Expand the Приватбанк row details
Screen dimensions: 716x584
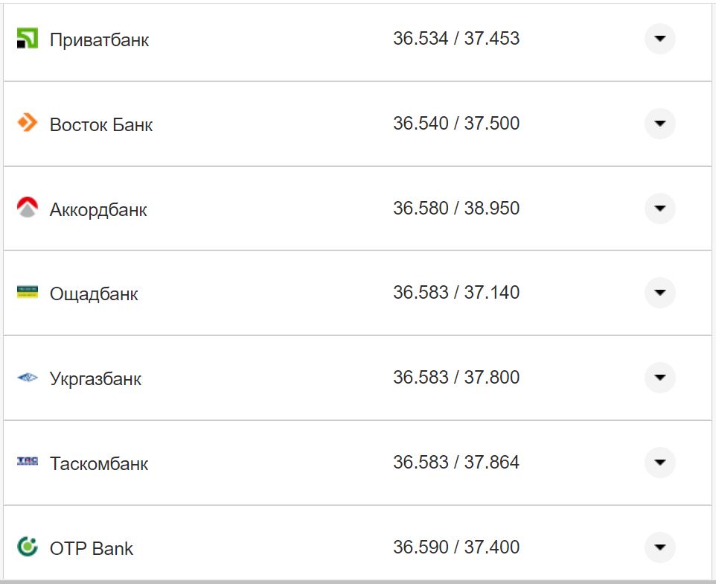pos(659,39)
